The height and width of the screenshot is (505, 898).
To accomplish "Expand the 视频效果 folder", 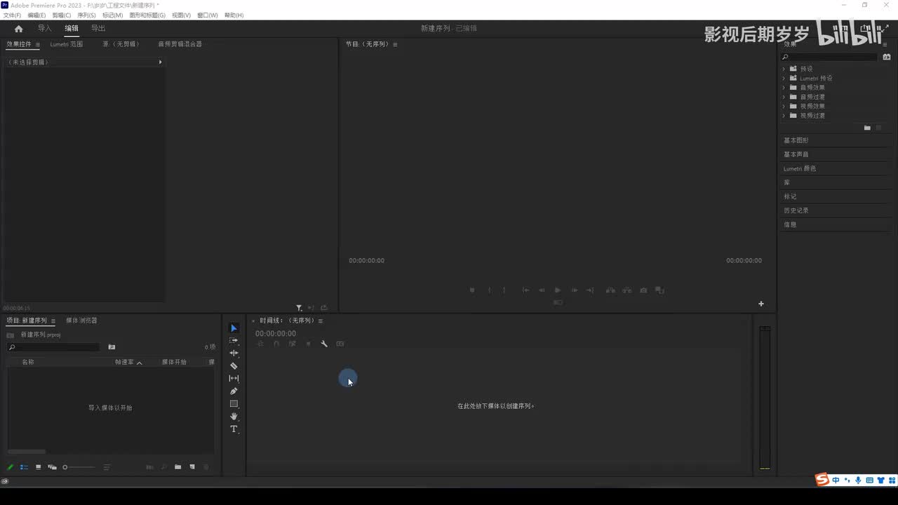I will tap(784, 106).
